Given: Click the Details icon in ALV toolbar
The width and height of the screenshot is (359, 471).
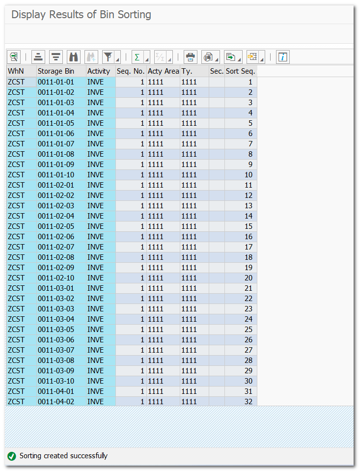Looking at the screenshot, I should pyautogui.click(x=14, y=57).
